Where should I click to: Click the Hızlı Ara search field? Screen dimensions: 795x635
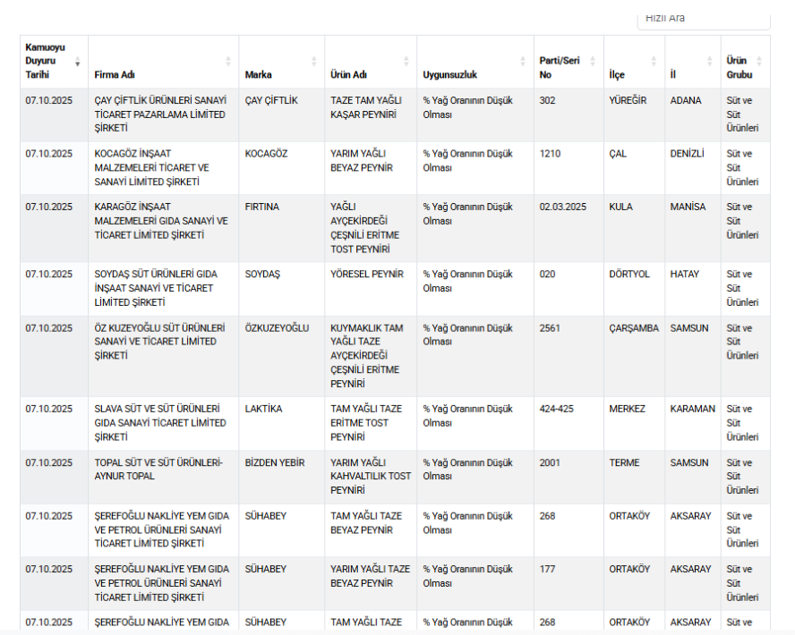703,19
